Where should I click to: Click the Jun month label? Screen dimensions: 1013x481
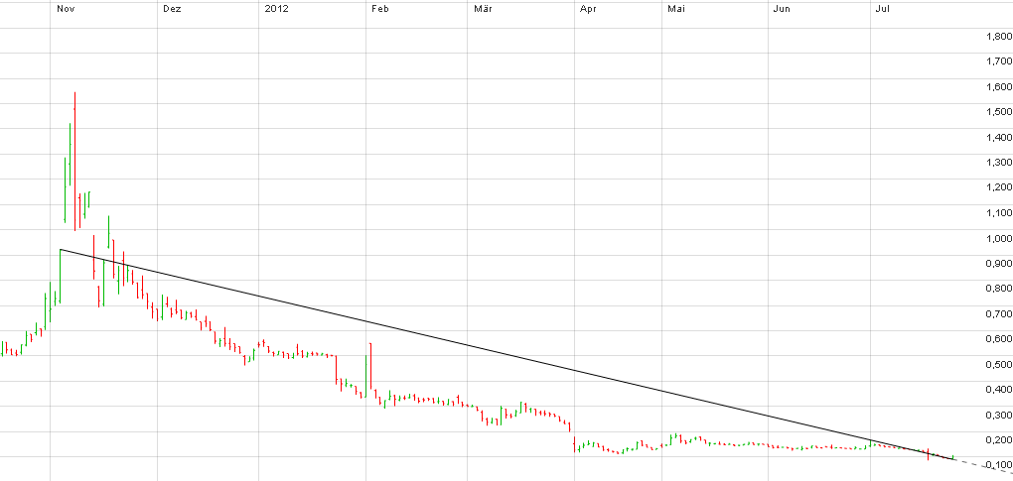coord(782,9)
